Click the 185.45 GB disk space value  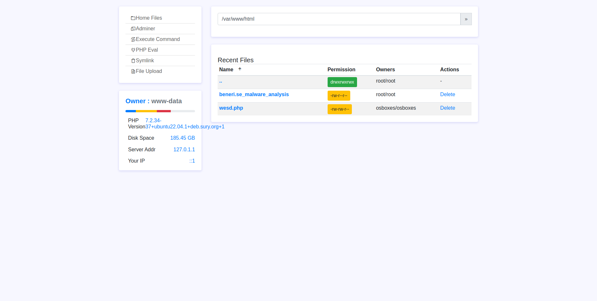(x=182, y=138)
